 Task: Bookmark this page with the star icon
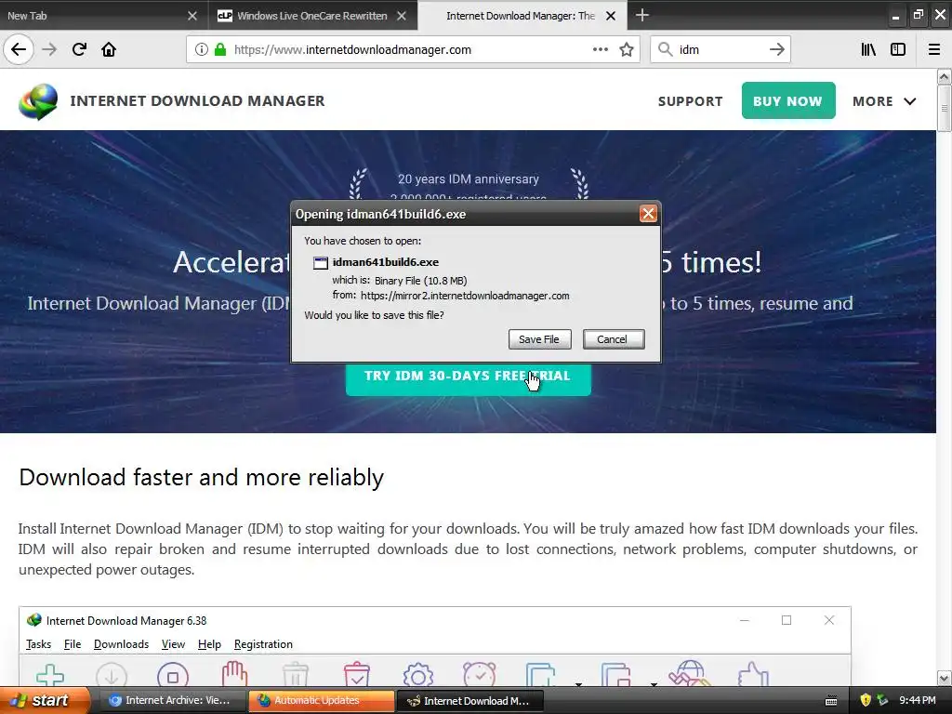tap(627, 50)
